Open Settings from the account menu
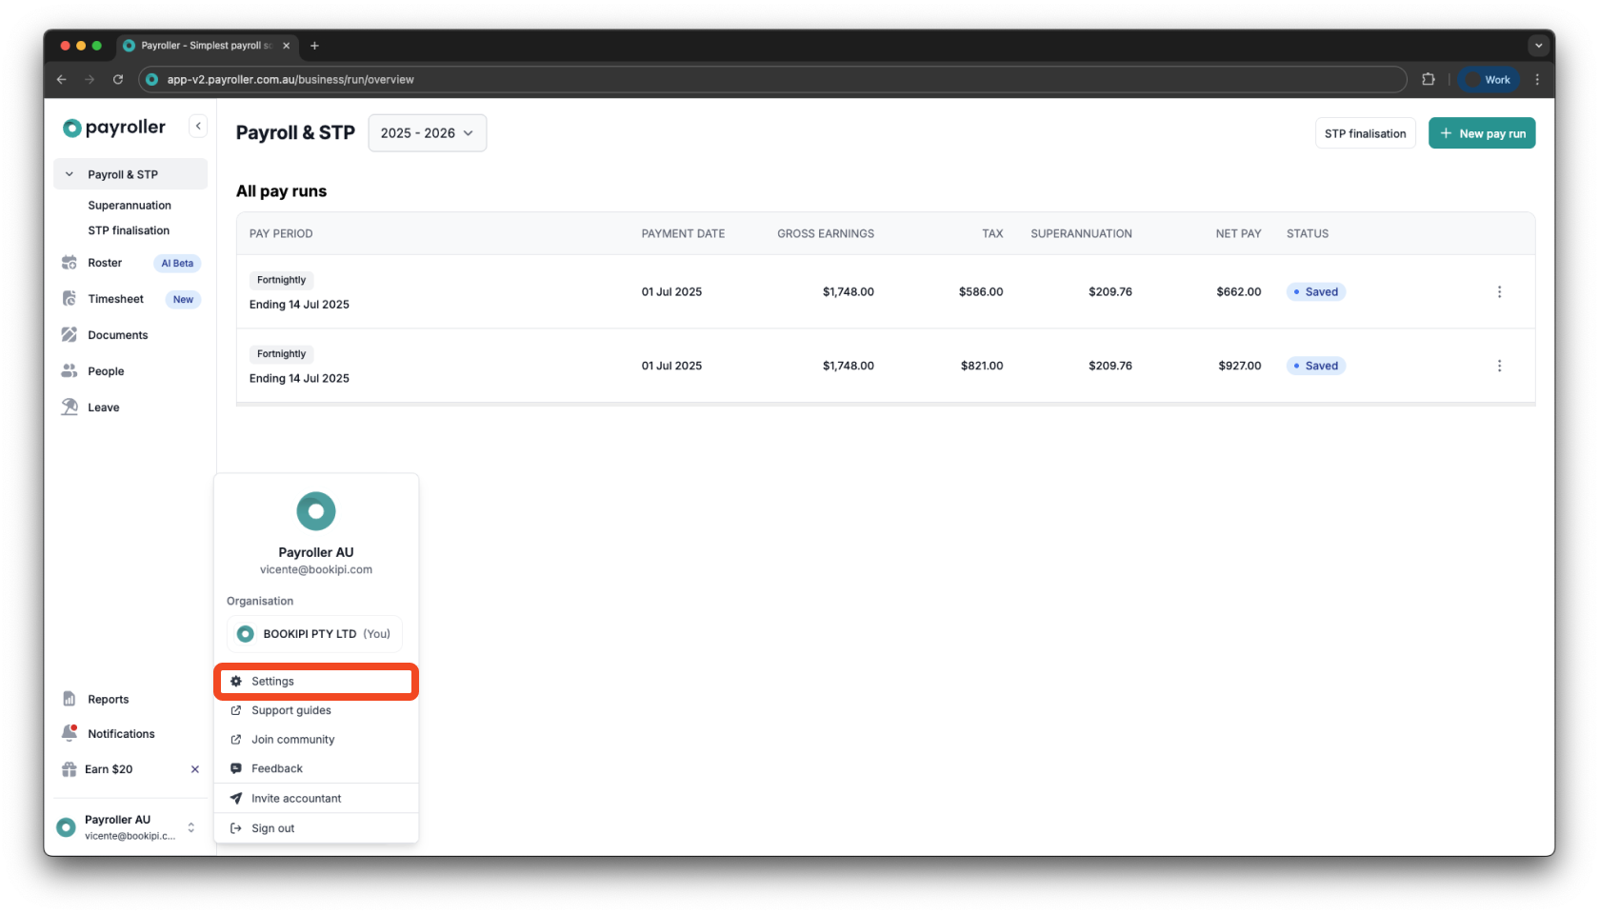The width and height of the screenshot is (1599, 914). click(x=273, y=681)
